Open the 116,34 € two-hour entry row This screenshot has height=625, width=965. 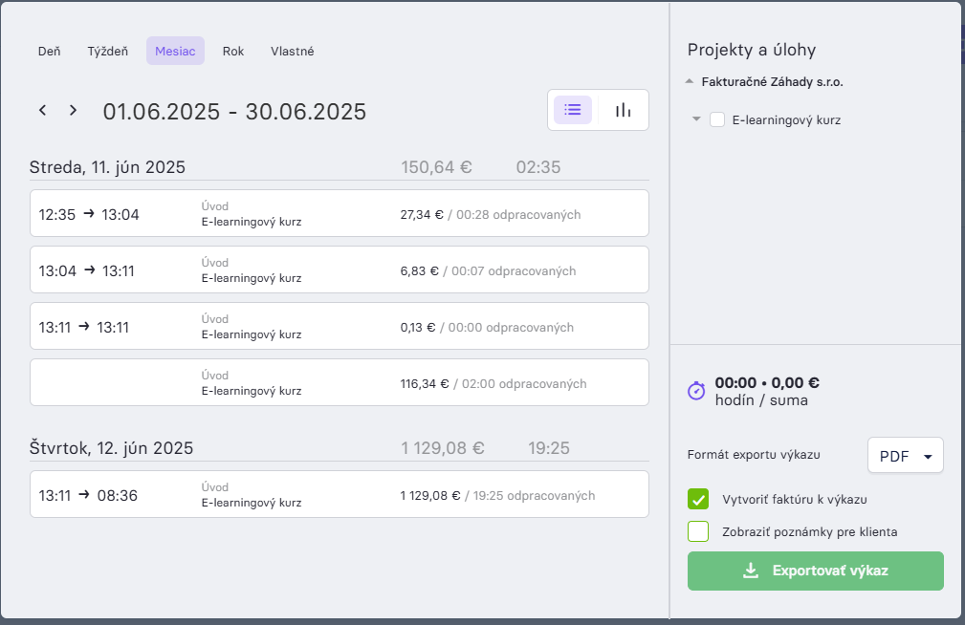pos(340,382)
